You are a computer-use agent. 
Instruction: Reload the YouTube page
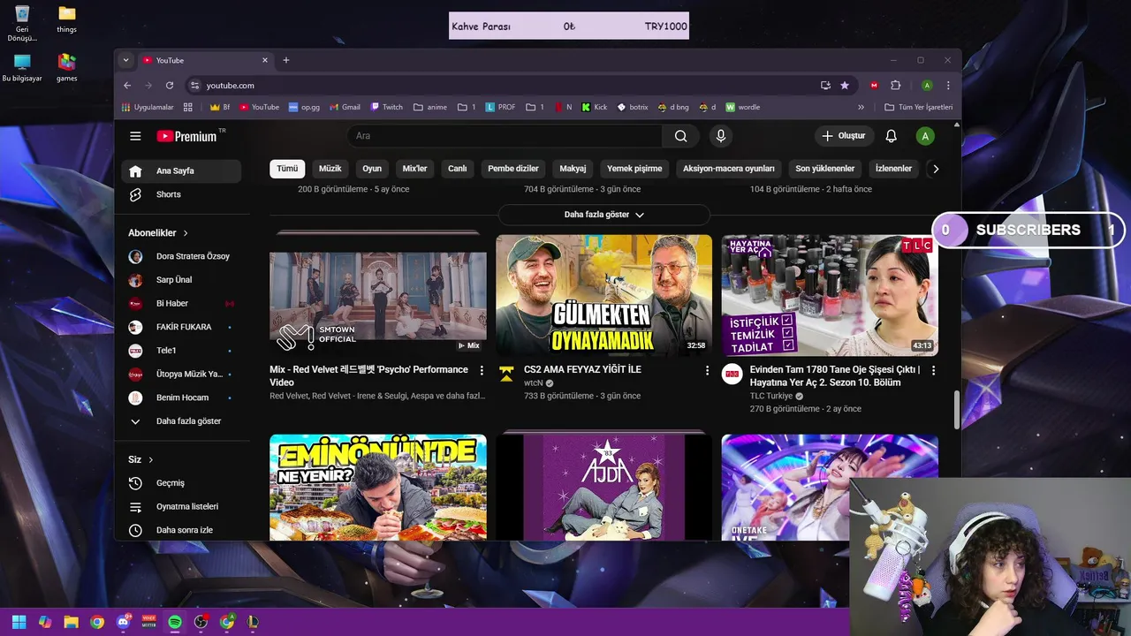tap(170, 86)
